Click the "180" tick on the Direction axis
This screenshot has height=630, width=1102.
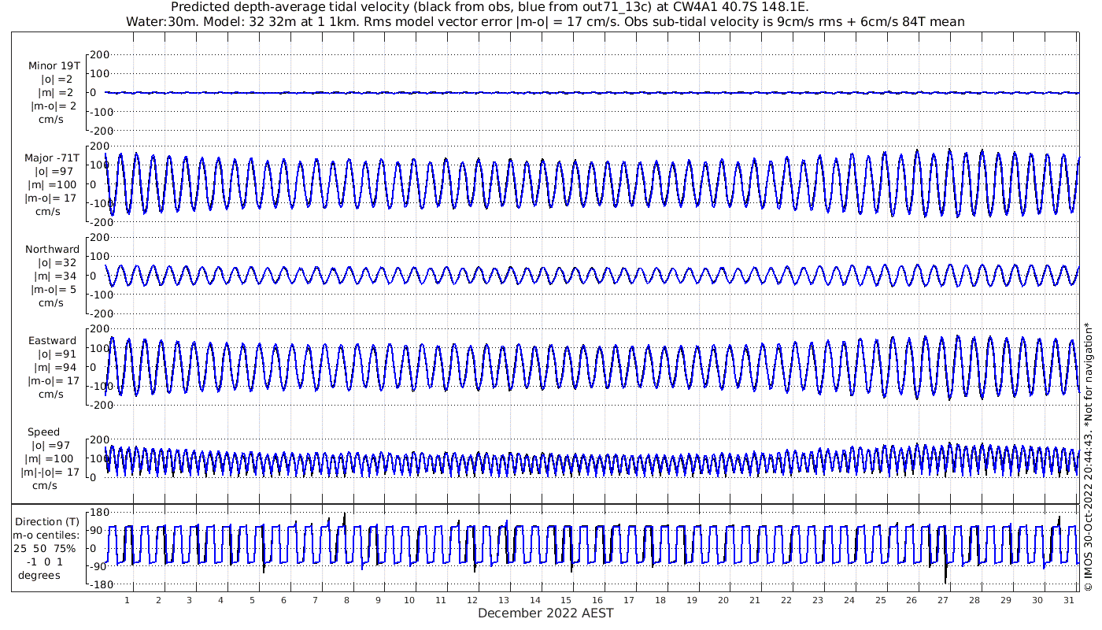[99, 512]
